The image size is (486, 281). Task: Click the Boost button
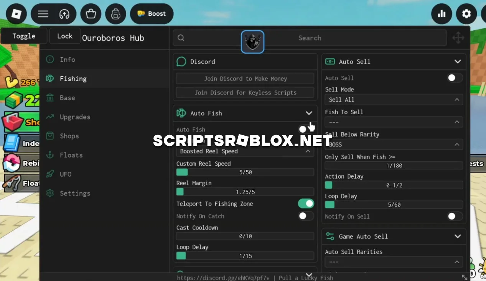click(152, 14)
